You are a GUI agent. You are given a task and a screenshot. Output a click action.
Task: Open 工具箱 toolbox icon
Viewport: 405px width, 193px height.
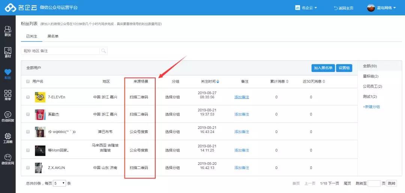tap(7, 138)
